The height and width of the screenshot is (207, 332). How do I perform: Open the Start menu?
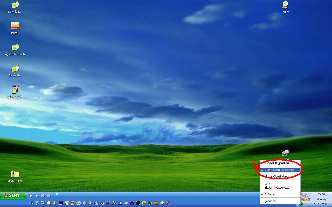tap(13, 195)
